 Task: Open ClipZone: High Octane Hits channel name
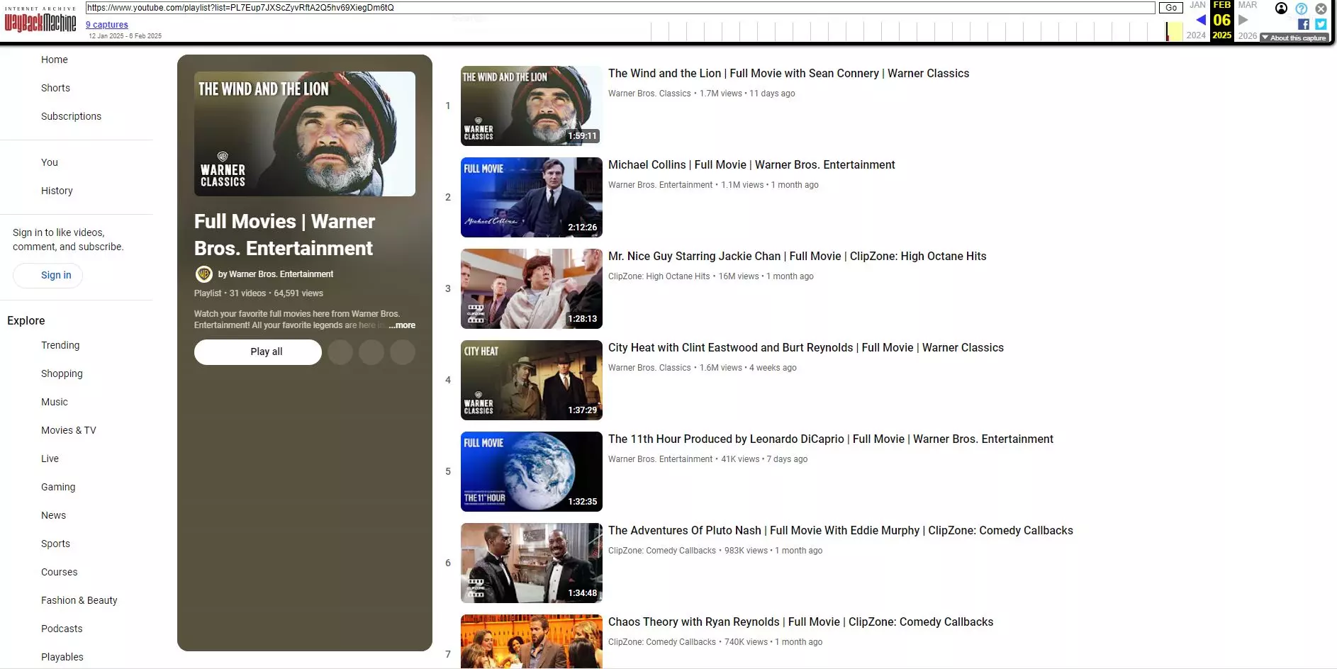click(x=659, y=276)
